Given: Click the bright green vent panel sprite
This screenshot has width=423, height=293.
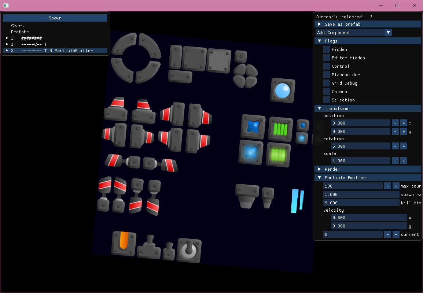Looking at the screenshot, I should coord(280,129).
